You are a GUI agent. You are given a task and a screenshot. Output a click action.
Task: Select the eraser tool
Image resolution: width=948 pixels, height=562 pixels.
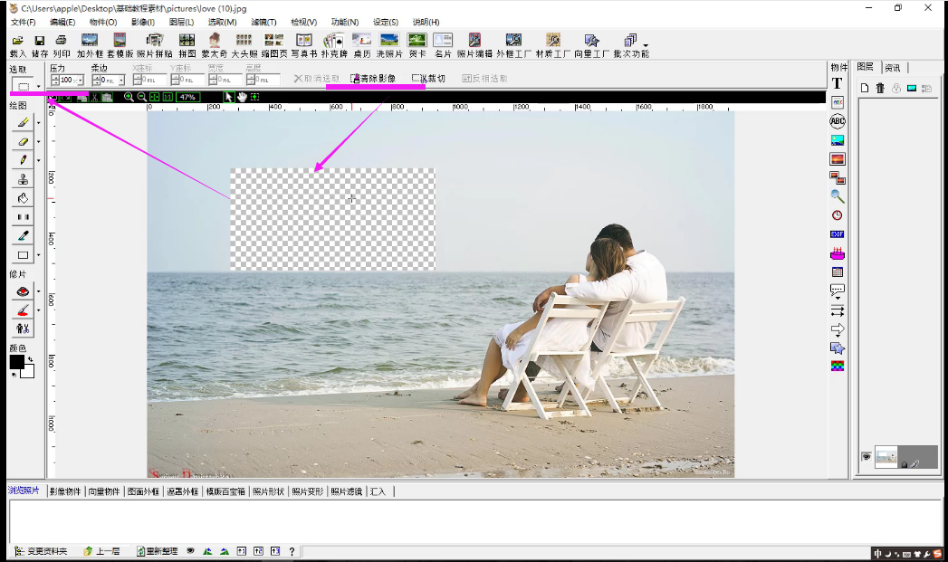click(23, 141)
